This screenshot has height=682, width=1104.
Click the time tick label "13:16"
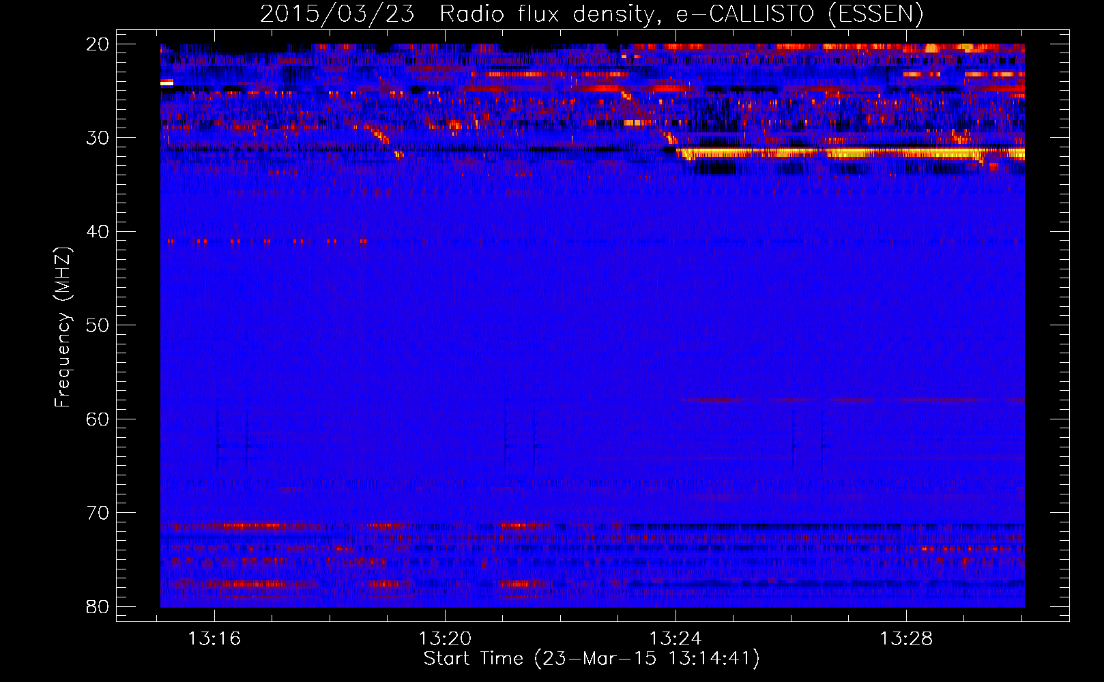pyautogui.click(x=215, y=639)
